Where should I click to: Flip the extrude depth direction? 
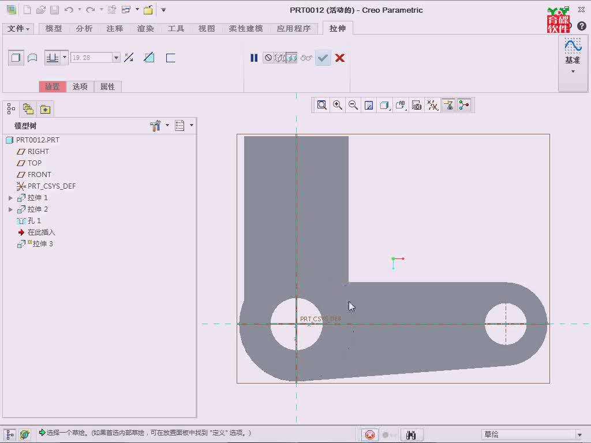(x=129, y=58)
